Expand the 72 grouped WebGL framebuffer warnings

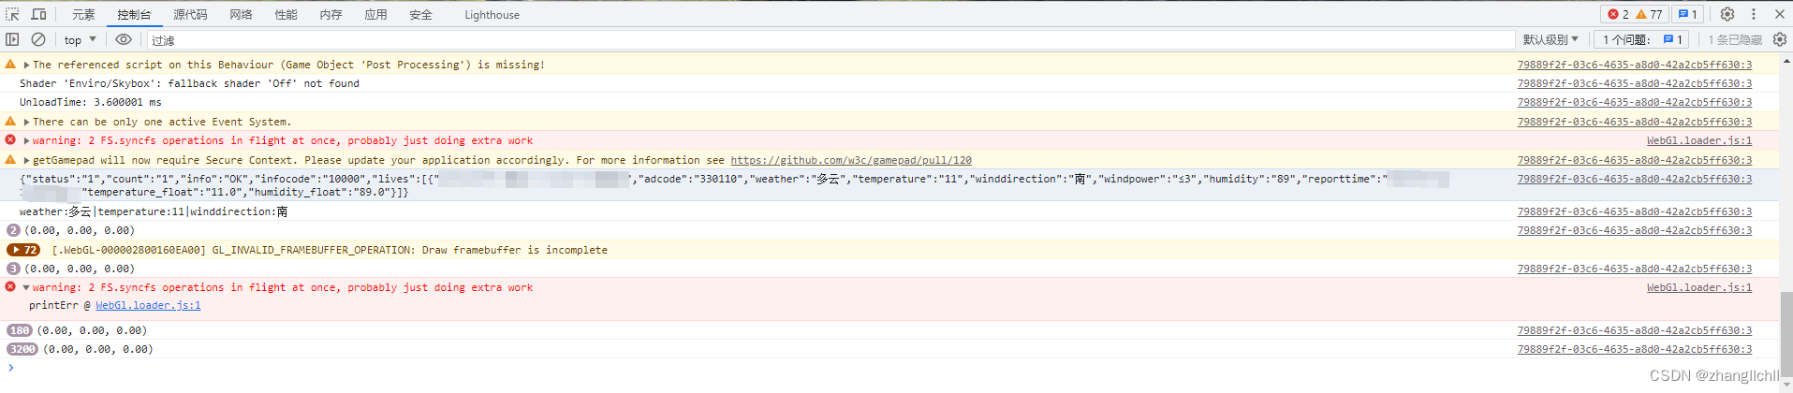tap(23, 250)
